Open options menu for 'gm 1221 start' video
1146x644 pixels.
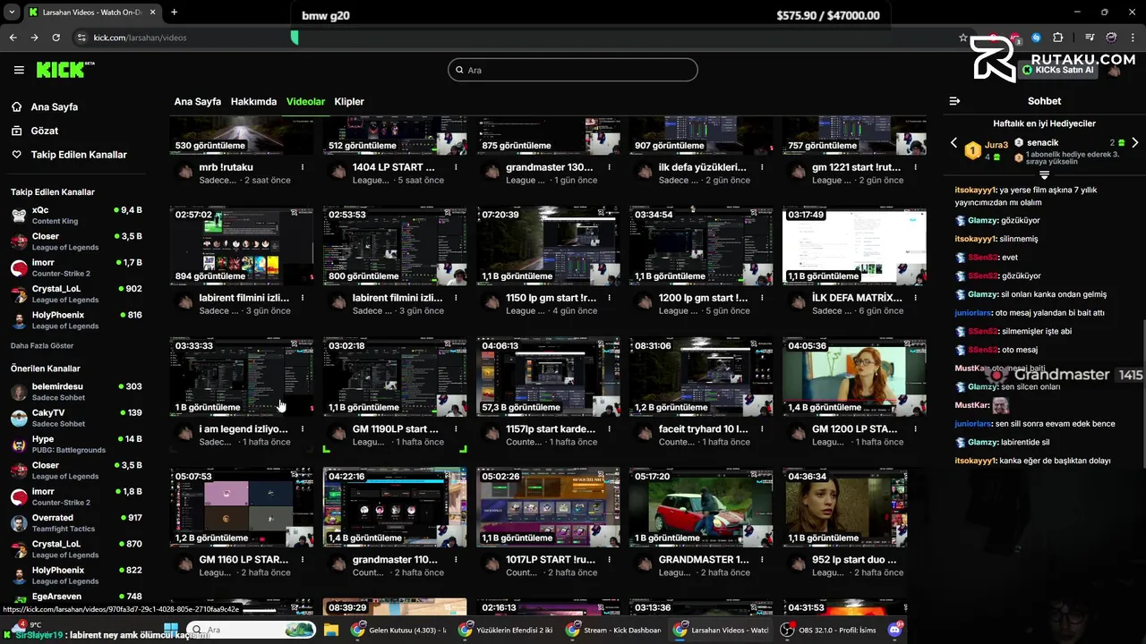pyautogui.click(x=915, y=167)
